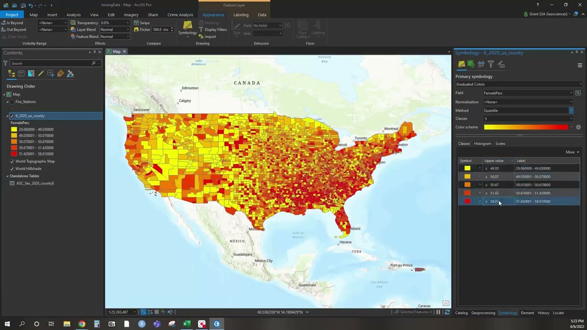Click the map refresh icon in status bar
This screenshot has height=330, width=587.
tap(447, 312)
